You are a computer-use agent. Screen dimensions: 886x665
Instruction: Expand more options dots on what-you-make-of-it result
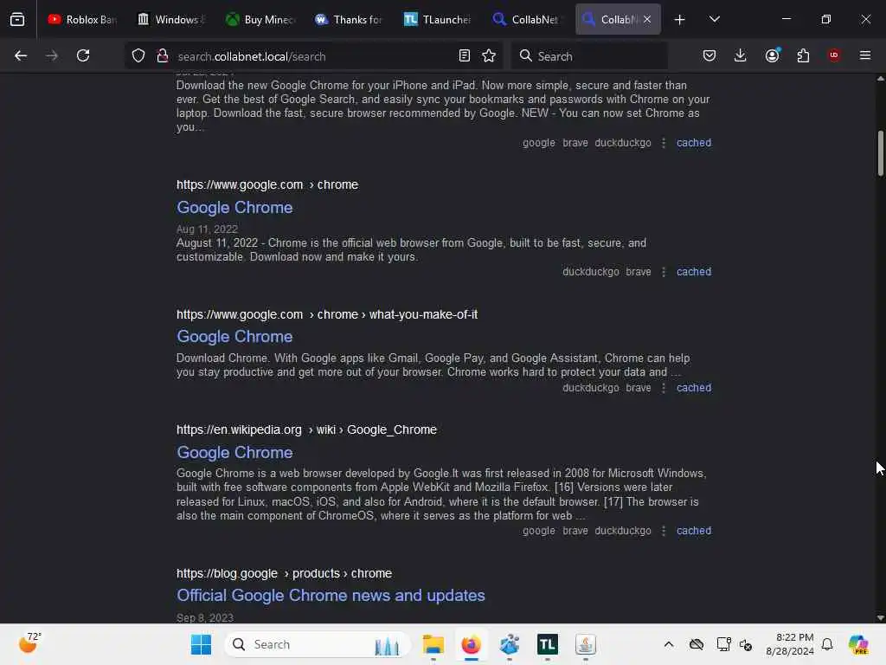(x=664, y=388)
